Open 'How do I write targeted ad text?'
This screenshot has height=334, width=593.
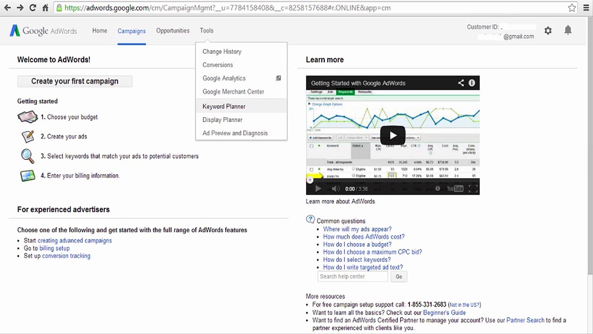coord(363,267)
